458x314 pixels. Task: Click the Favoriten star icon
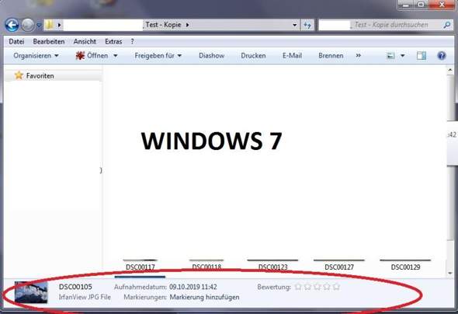tap(19, 75)
